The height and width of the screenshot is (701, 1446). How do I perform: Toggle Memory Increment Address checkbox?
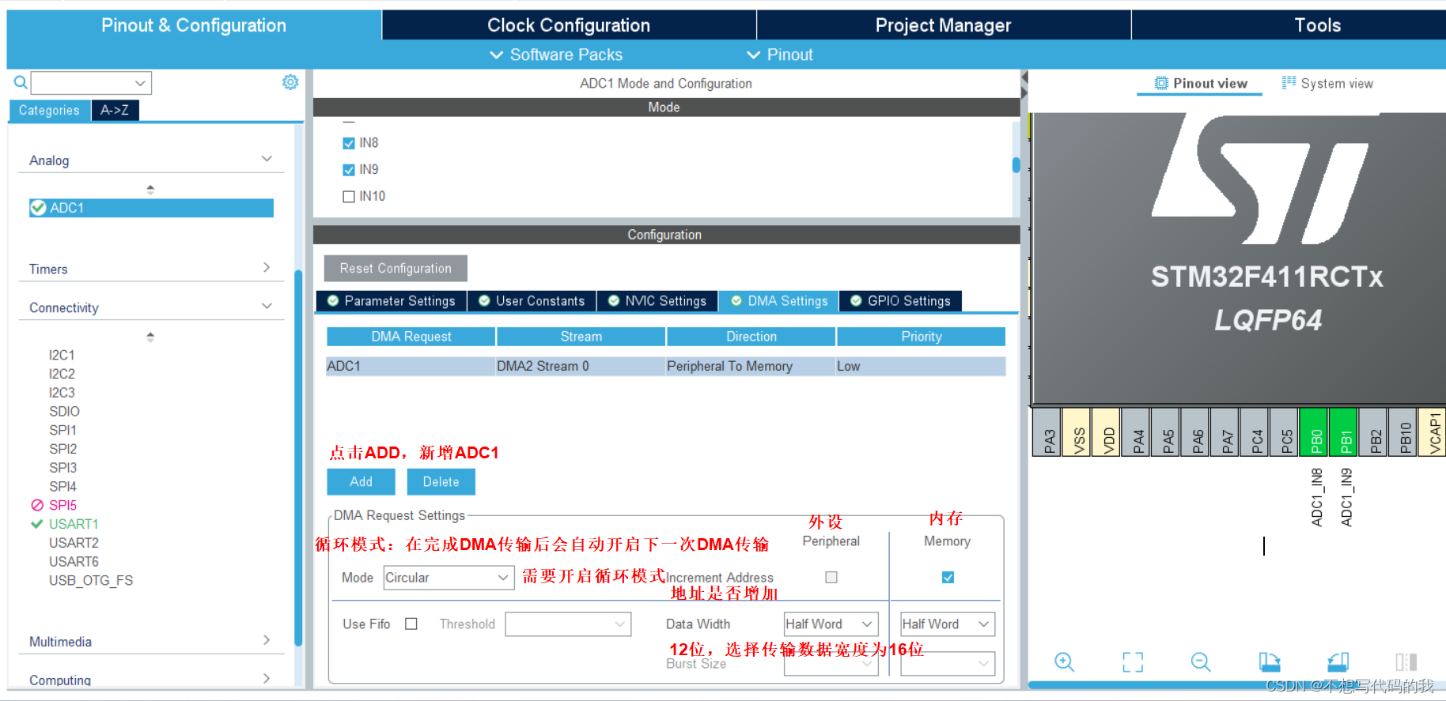tap(948, 578)
